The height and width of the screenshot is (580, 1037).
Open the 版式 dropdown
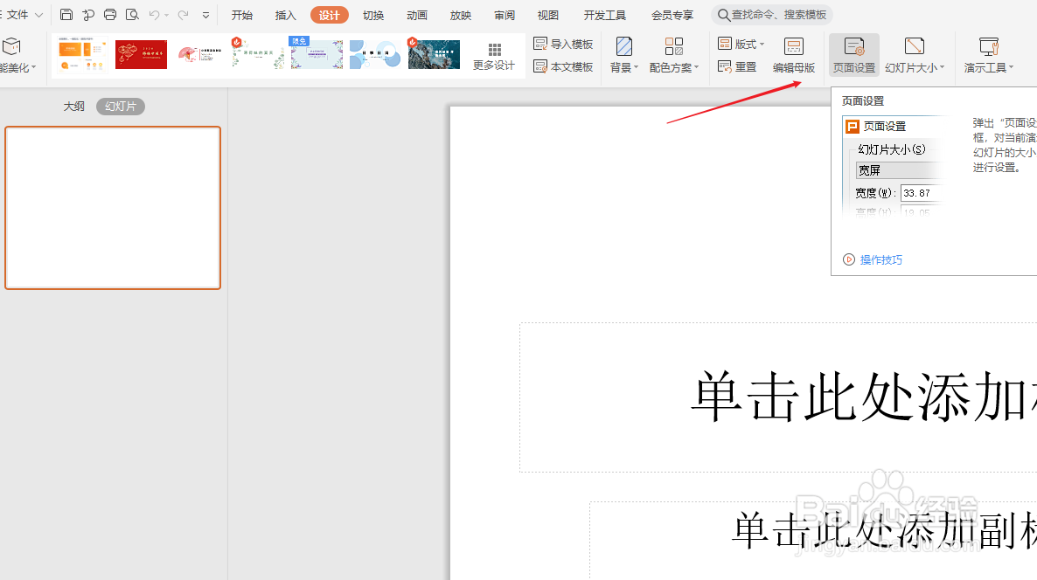pos(741,44)
